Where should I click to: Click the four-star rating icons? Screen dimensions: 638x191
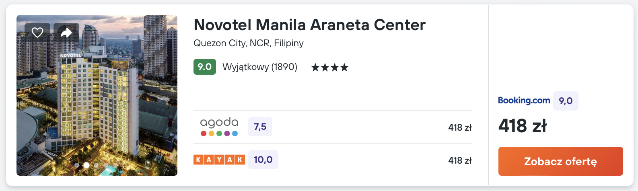[x=330, y=67]
